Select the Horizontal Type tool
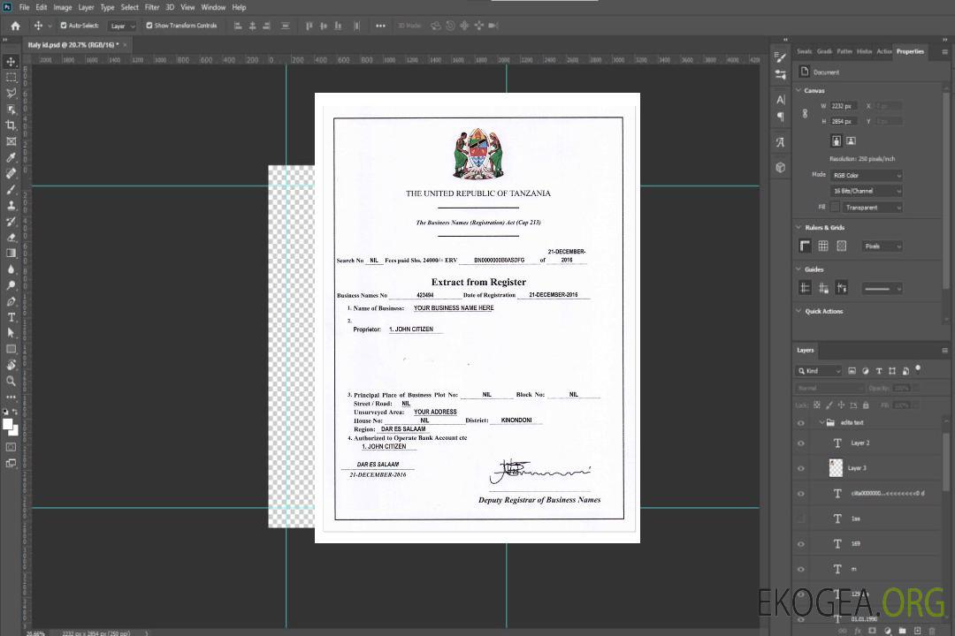 click(11, 317)
